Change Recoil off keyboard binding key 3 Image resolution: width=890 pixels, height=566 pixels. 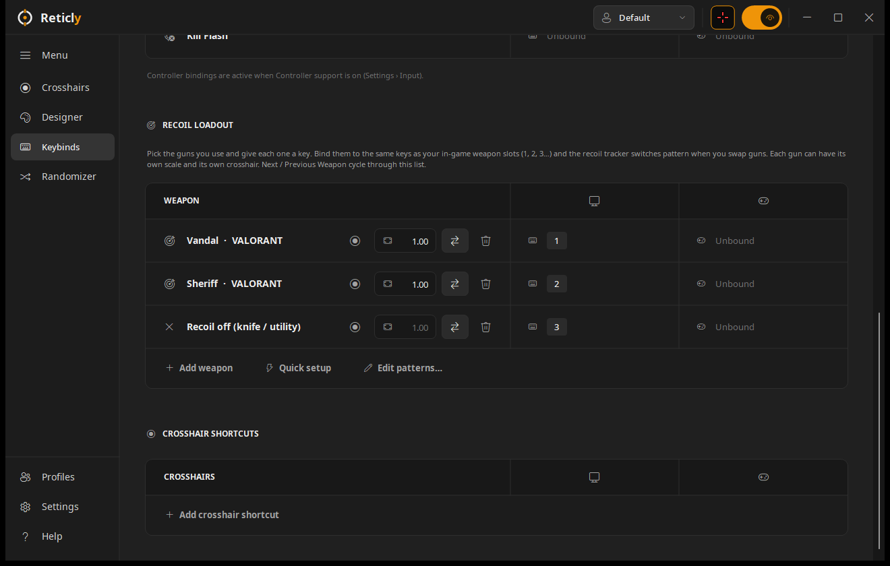click(557, 327)
